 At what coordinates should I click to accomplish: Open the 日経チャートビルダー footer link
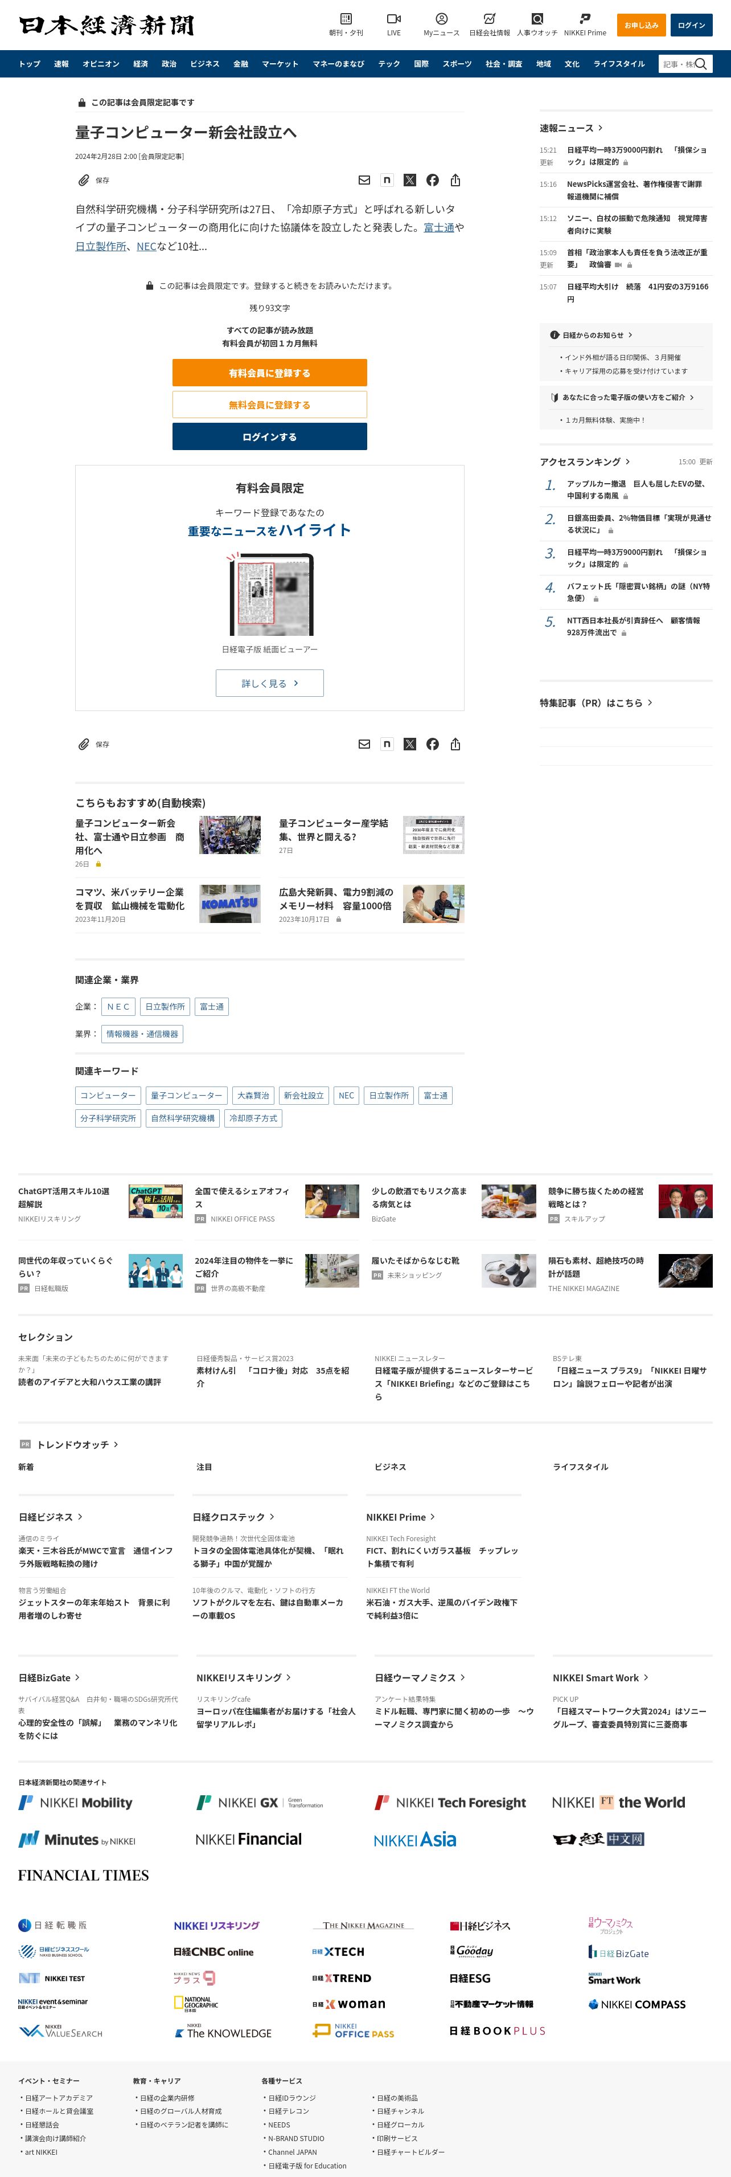point(410,2152)
